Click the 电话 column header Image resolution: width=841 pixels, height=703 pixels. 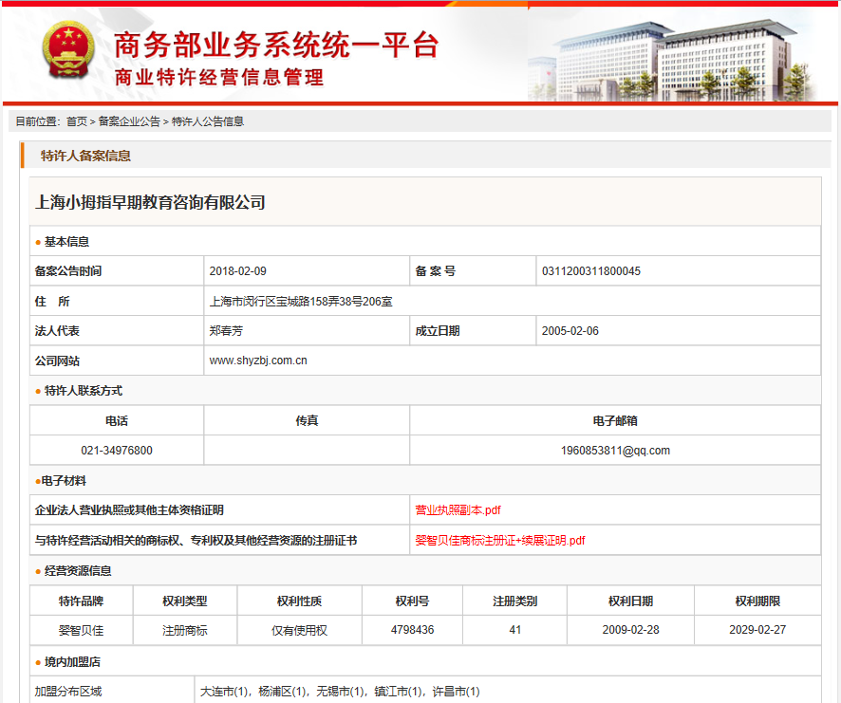[x=117, y=421]
